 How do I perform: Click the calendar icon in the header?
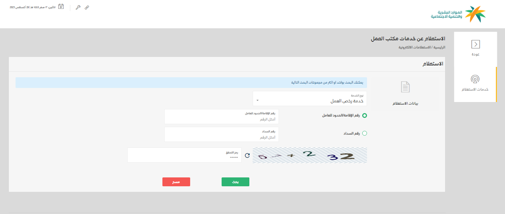(61, 7)
